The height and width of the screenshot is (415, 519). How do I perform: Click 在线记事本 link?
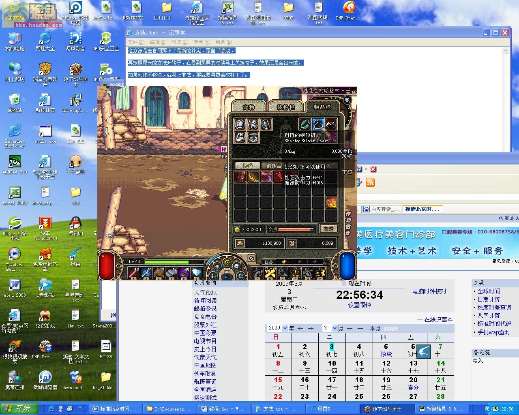(x=438, y=319)
